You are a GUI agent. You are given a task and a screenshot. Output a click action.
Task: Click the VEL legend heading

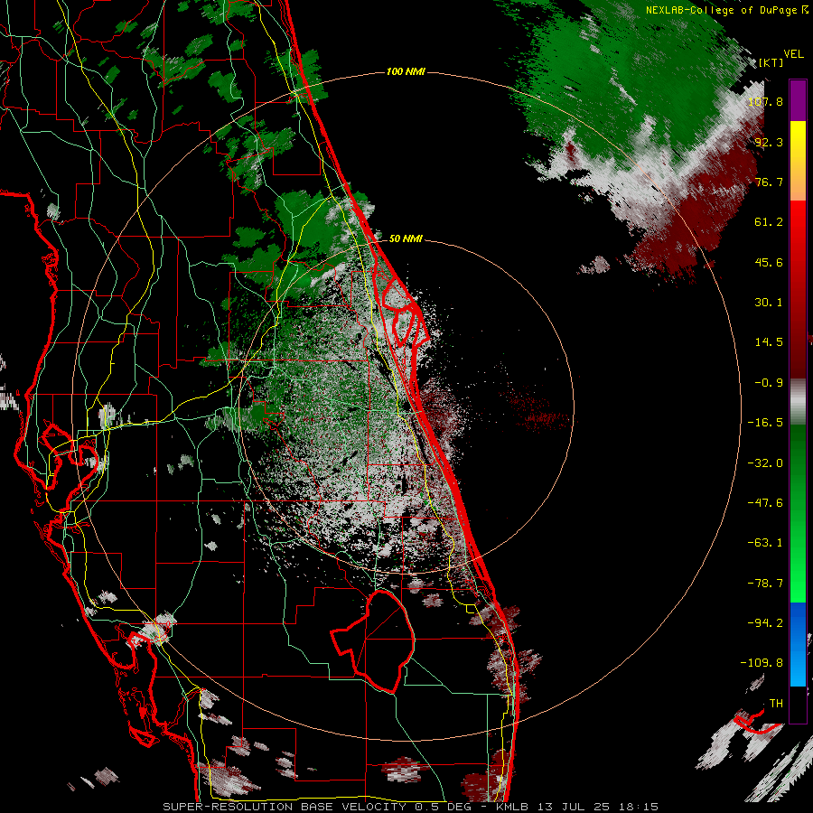[793, 54]
